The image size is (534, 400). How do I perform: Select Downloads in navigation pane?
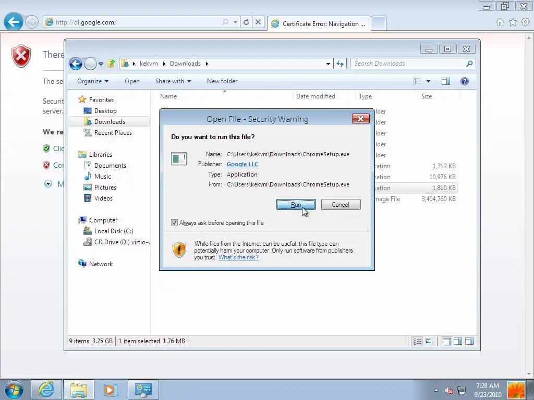[110, 122]
